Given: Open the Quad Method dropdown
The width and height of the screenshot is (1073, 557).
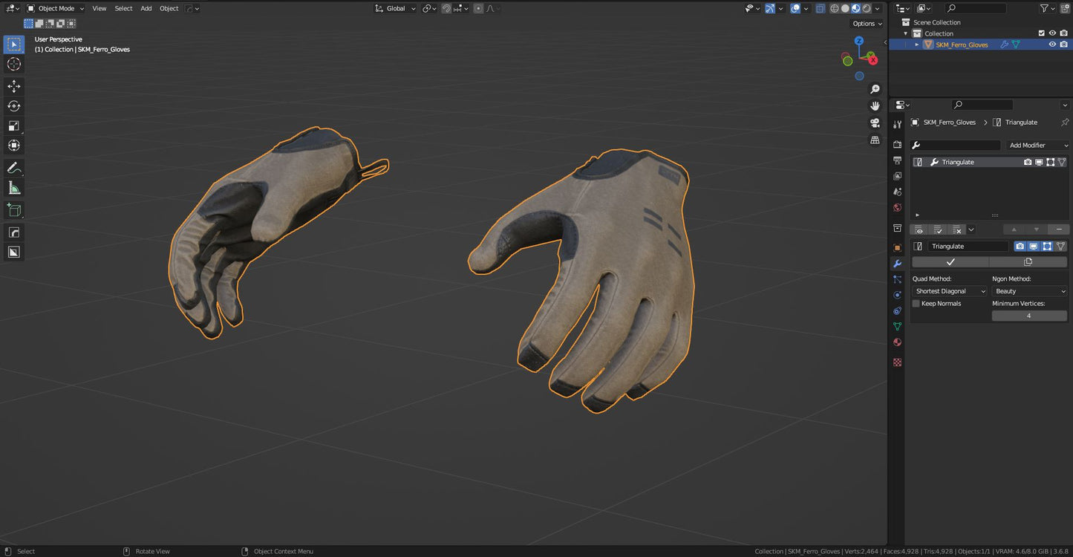Looking at the screenshot, I should [x=949, y=290].
